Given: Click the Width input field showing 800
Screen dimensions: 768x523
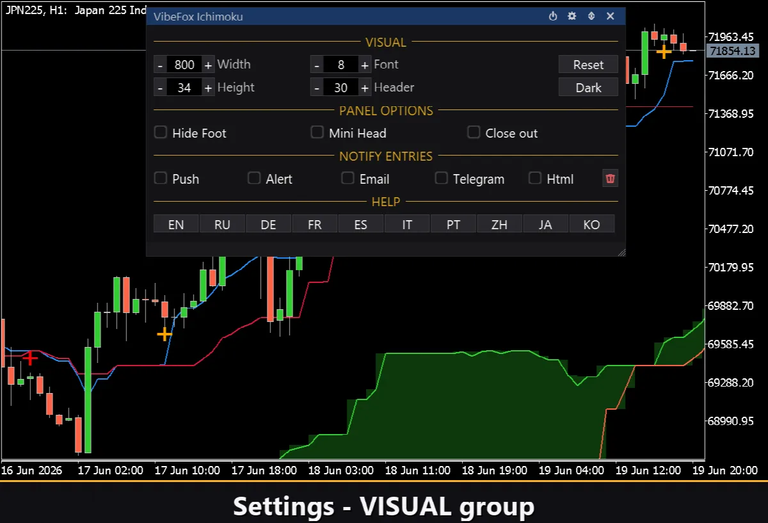Looking at the screenshot, I should point(184,65).
